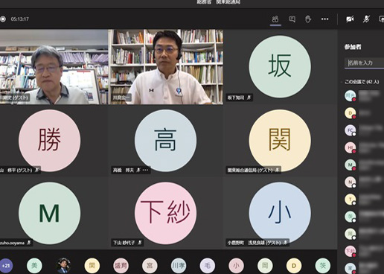This screenshot has height=274, width=384.
Task: Select the large yellow 関 avatar tile
Action: point(280,141)
